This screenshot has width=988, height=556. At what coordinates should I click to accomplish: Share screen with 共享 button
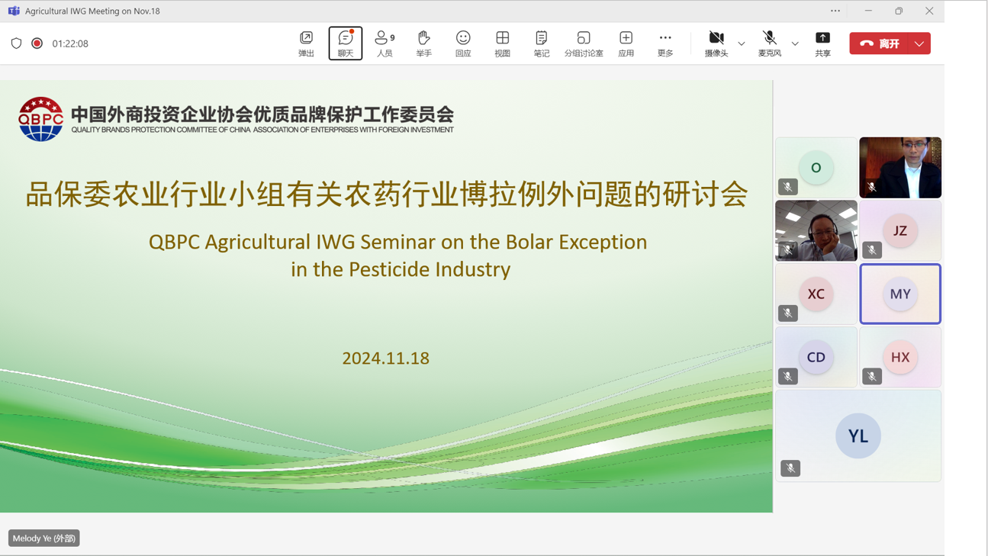(822, 43)
